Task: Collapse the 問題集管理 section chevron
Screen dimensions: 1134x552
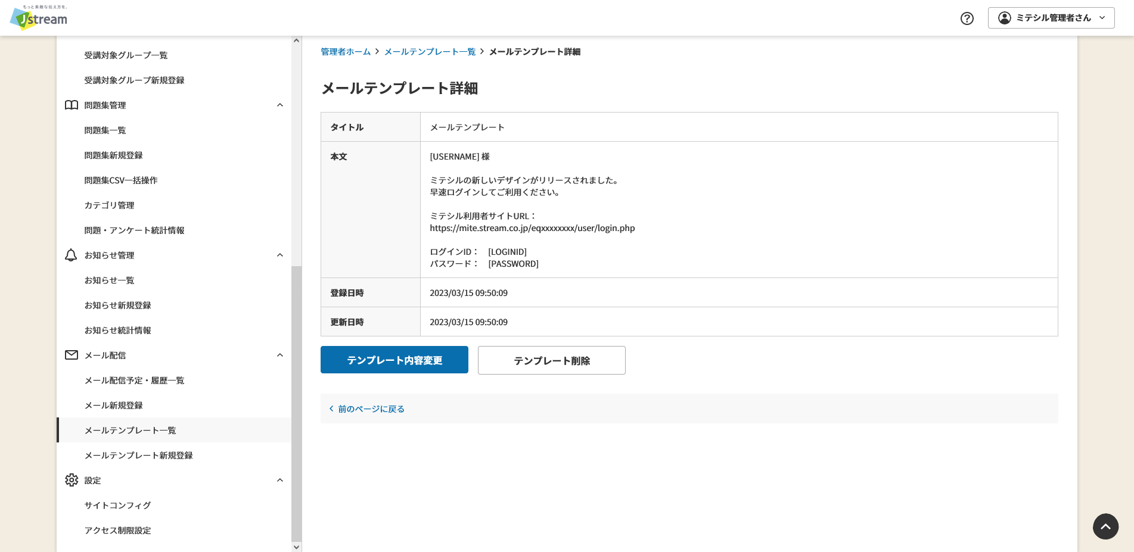Action: click(x=280, y=105)
